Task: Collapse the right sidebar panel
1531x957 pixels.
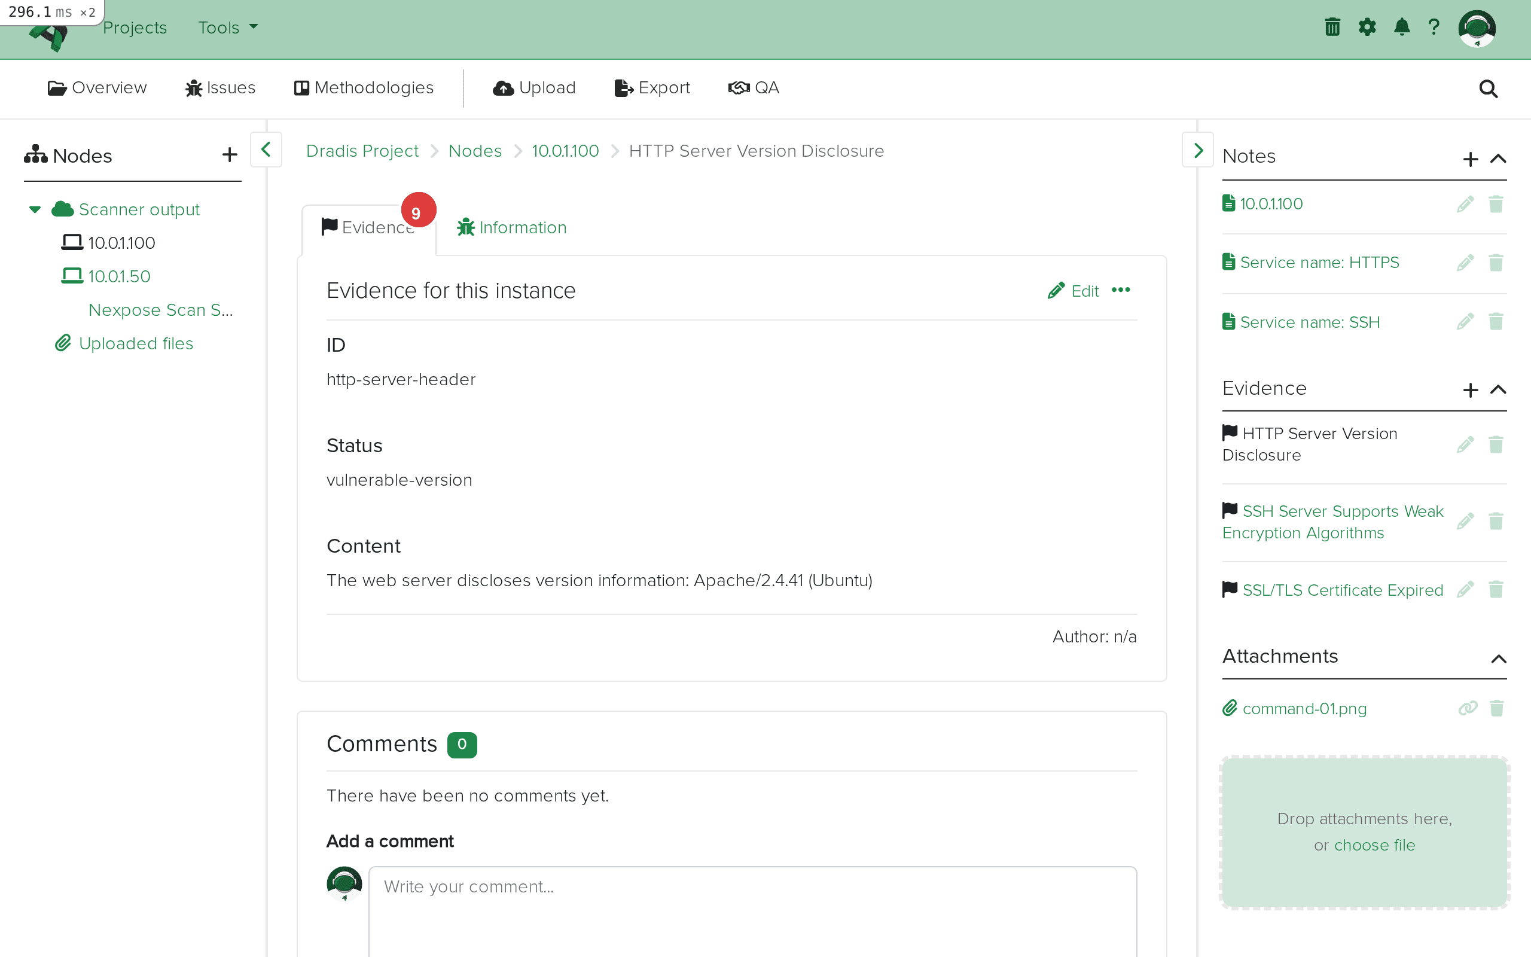Action: 1198,150
